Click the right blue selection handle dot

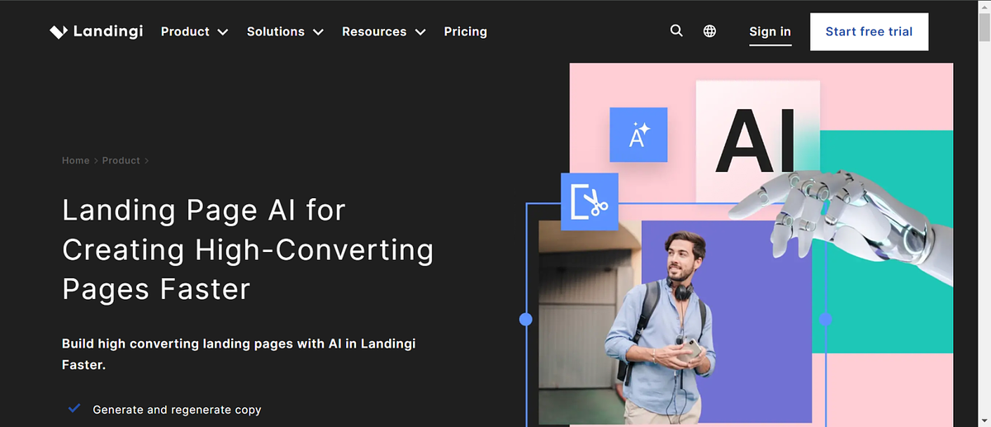click(824, 319)
